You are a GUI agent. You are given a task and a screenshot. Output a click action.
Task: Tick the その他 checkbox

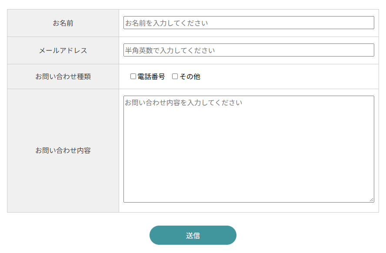(175, 77)
